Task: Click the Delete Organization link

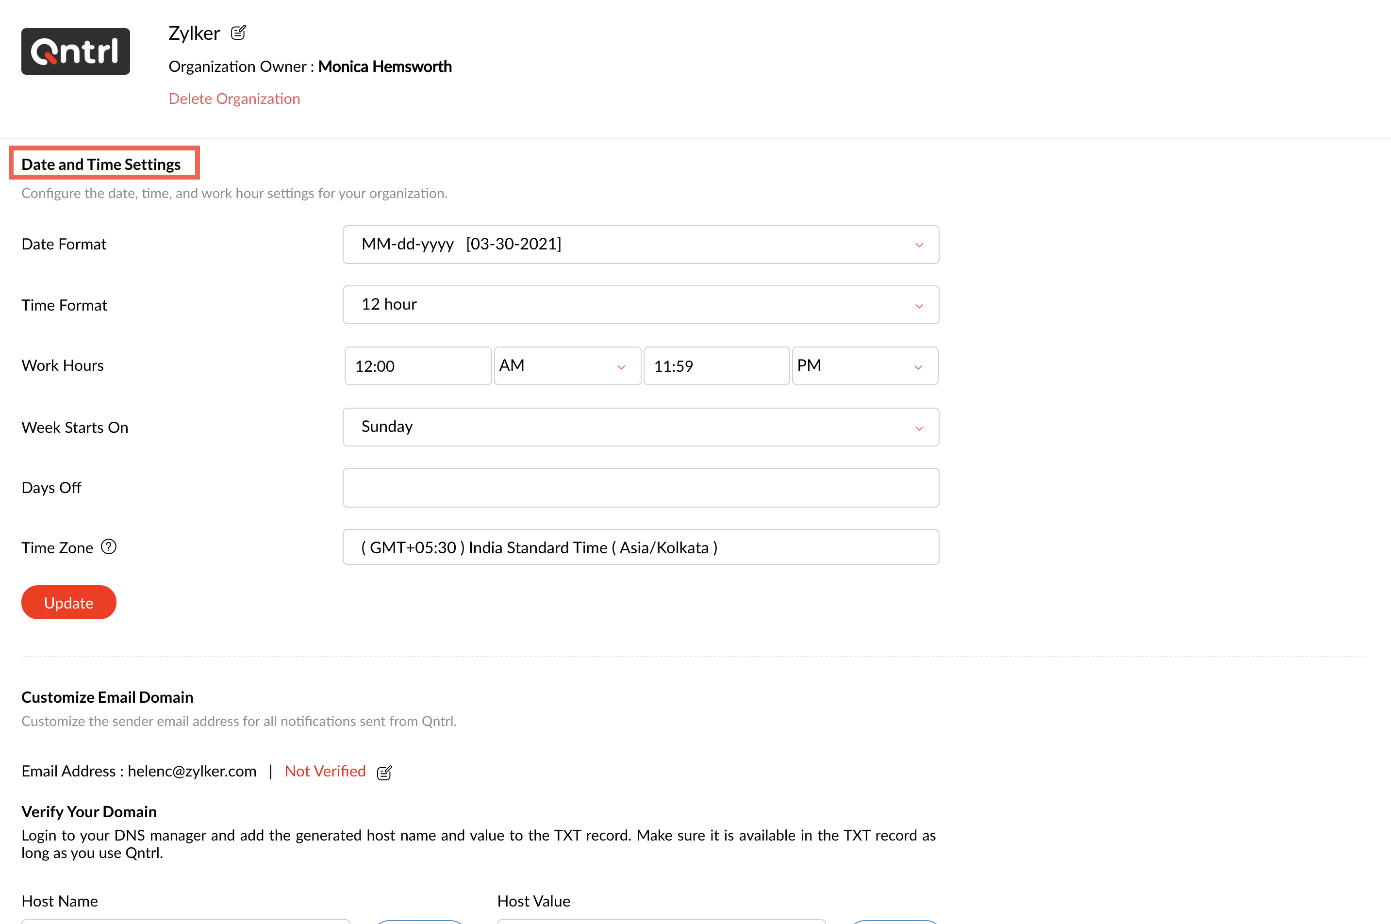Action: point(234,99)
